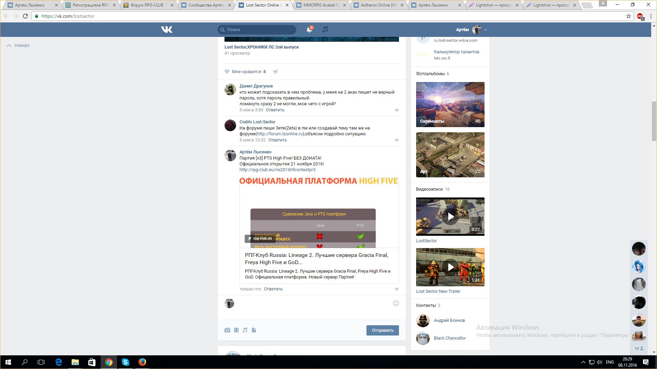Like Crabtv Lost-Sector's comment with heart

pos(397,140)
